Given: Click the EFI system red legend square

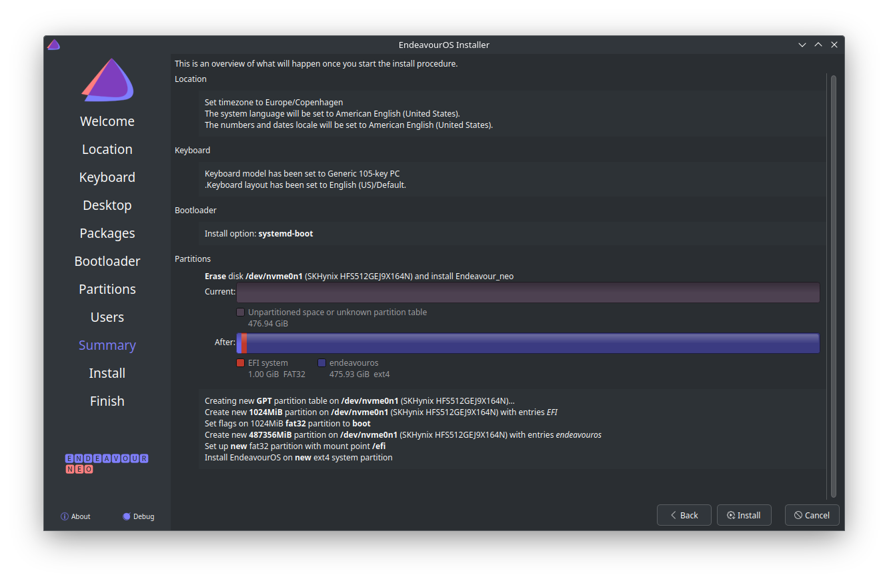Looking at the screenshot, I should pyautogui.click(x=241, y=363).
